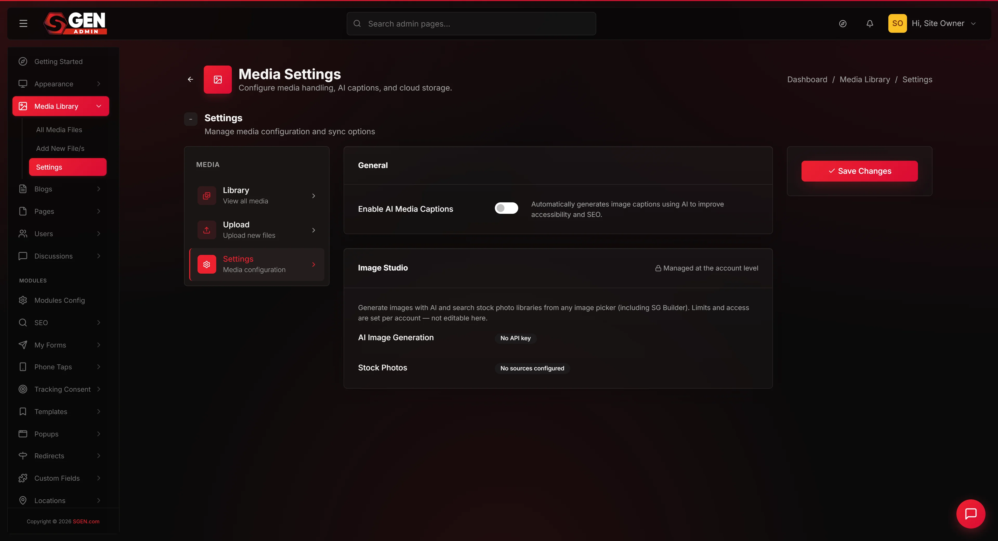Image resolution: width=998 pixels, height=541 pixels.
Task: Click the Library card gallery icon
Action: pos(207,195)
